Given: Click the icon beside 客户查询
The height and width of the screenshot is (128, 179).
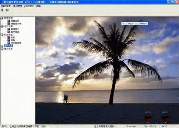Looking at the screenshot, I should 9,32.
